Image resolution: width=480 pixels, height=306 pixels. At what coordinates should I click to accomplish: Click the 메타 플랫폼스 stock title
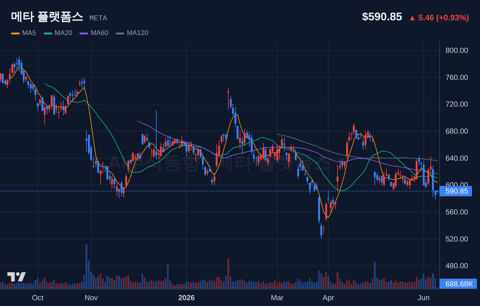click(47, 17)
